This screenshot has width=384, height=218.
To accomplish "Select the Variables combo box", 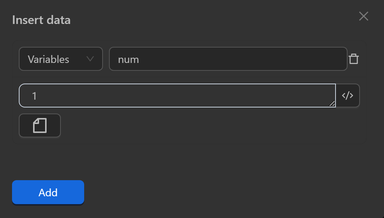I will tap(60, 59).
